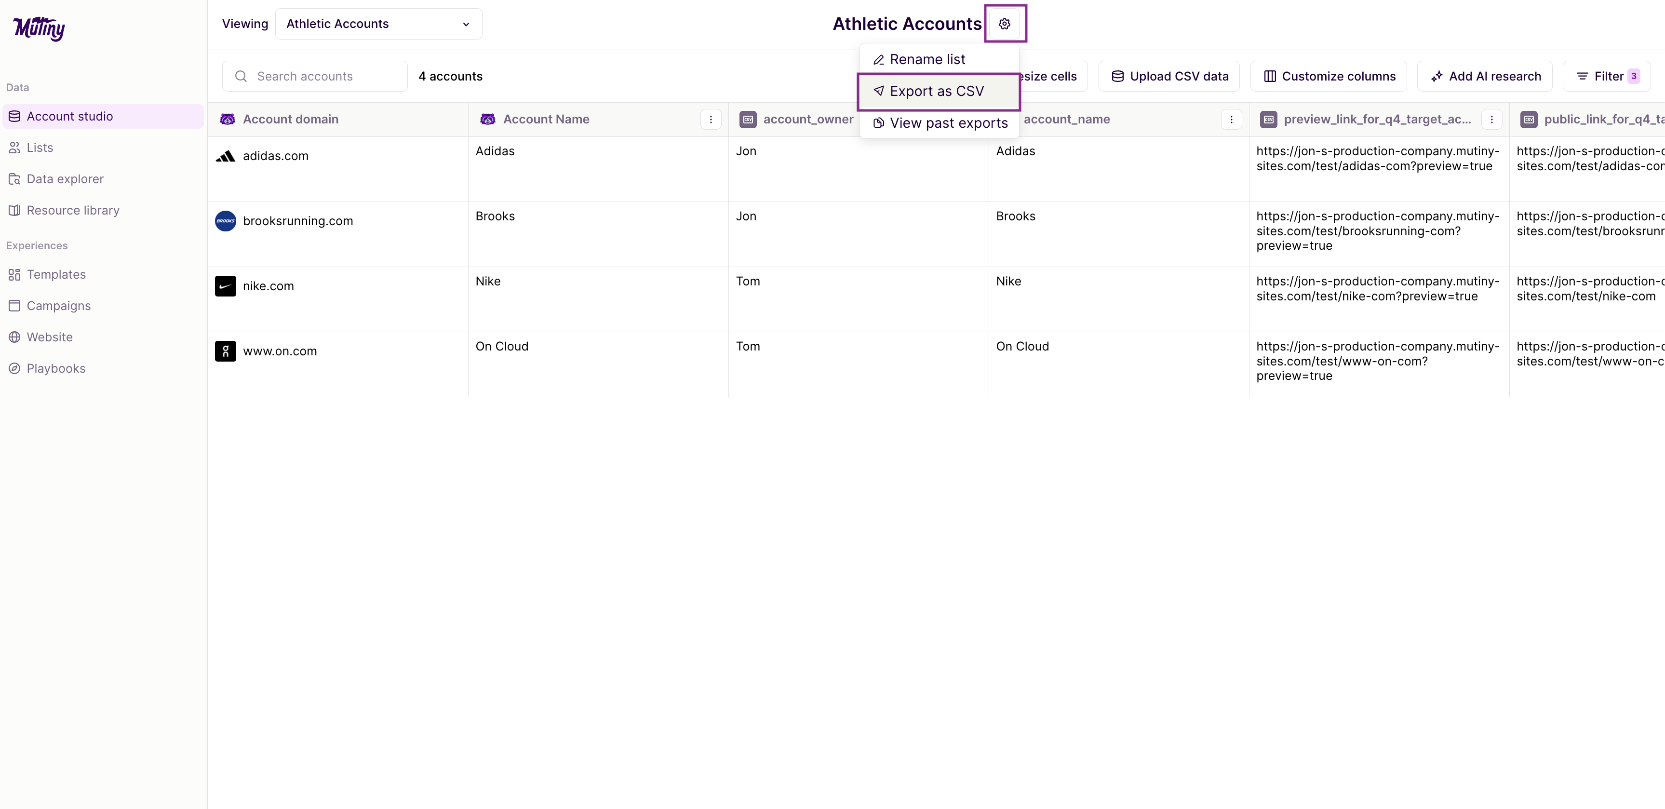Viewport: 1665px width, 809px height.
Task: Open the Filter panel showing 3 active filters
Action: [1608, 76]
